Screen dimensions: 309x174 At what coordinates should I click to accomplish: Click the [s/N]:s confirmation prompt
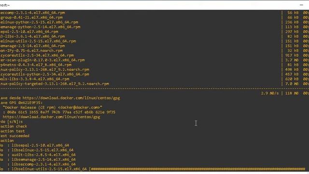coord(15,121)
